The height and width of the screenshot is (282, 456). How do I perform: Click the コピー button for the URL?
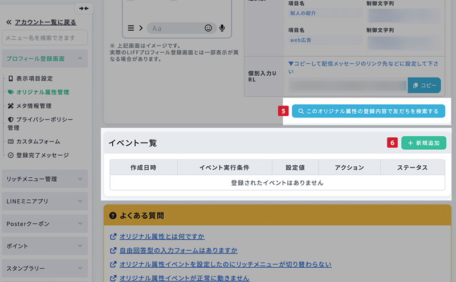(424, 85)
